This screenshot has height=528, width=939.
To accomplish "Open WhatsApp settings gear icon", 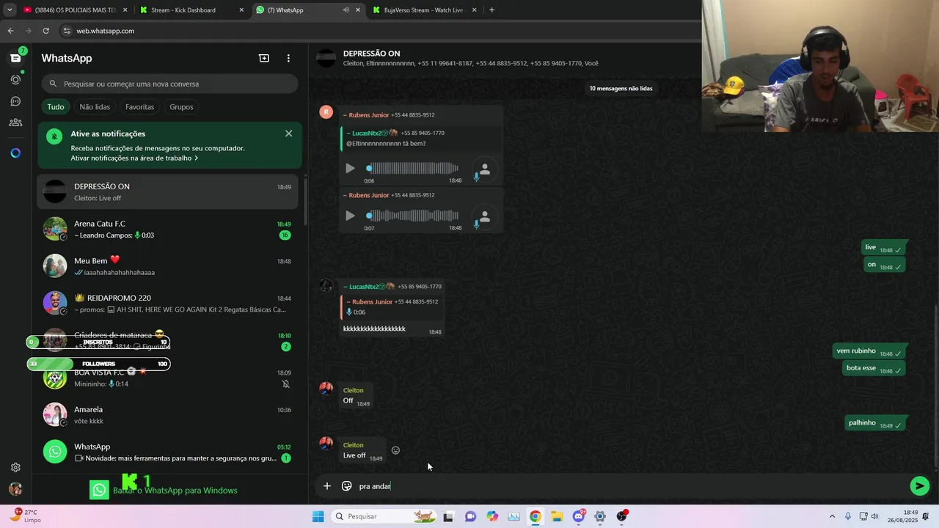I will pyautogui.click(x=15, y=467).
